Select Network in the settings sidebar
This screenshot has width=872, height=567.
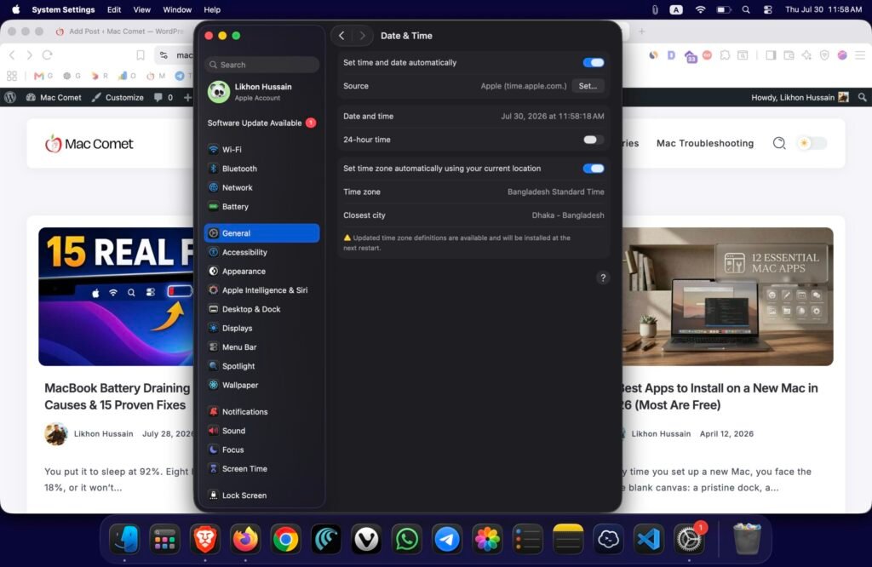261,187
